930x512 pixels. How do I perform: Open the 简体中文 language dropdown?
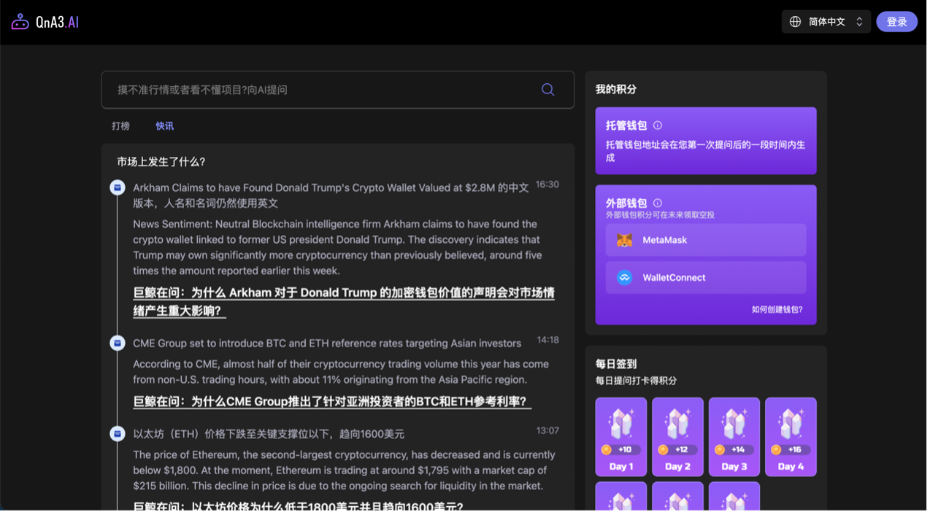point(826,22)
